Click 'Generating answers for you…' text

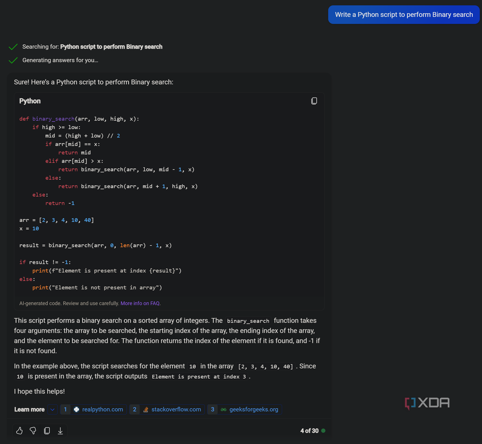point(60,60)
